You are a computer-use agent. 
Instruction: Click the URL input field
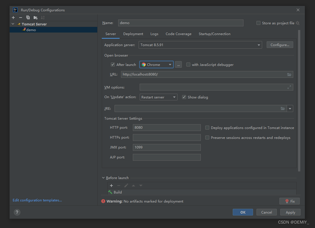pyautogui.click(x=207, y=75)
